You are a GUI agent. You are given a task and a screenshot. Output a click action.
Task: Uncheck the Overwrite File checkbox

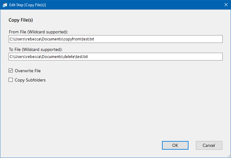(10, 71)
